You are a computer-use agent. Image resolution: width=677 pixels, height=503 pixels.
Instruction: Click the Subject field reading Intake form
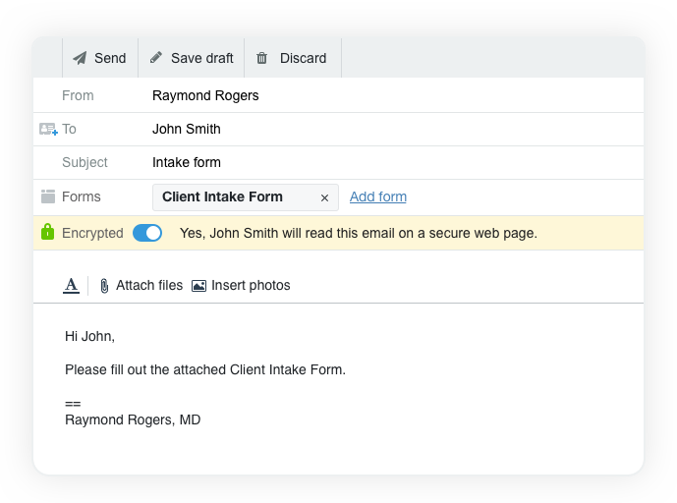tap(338, 162)
